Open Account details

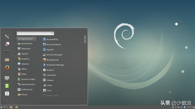(52, 44)
